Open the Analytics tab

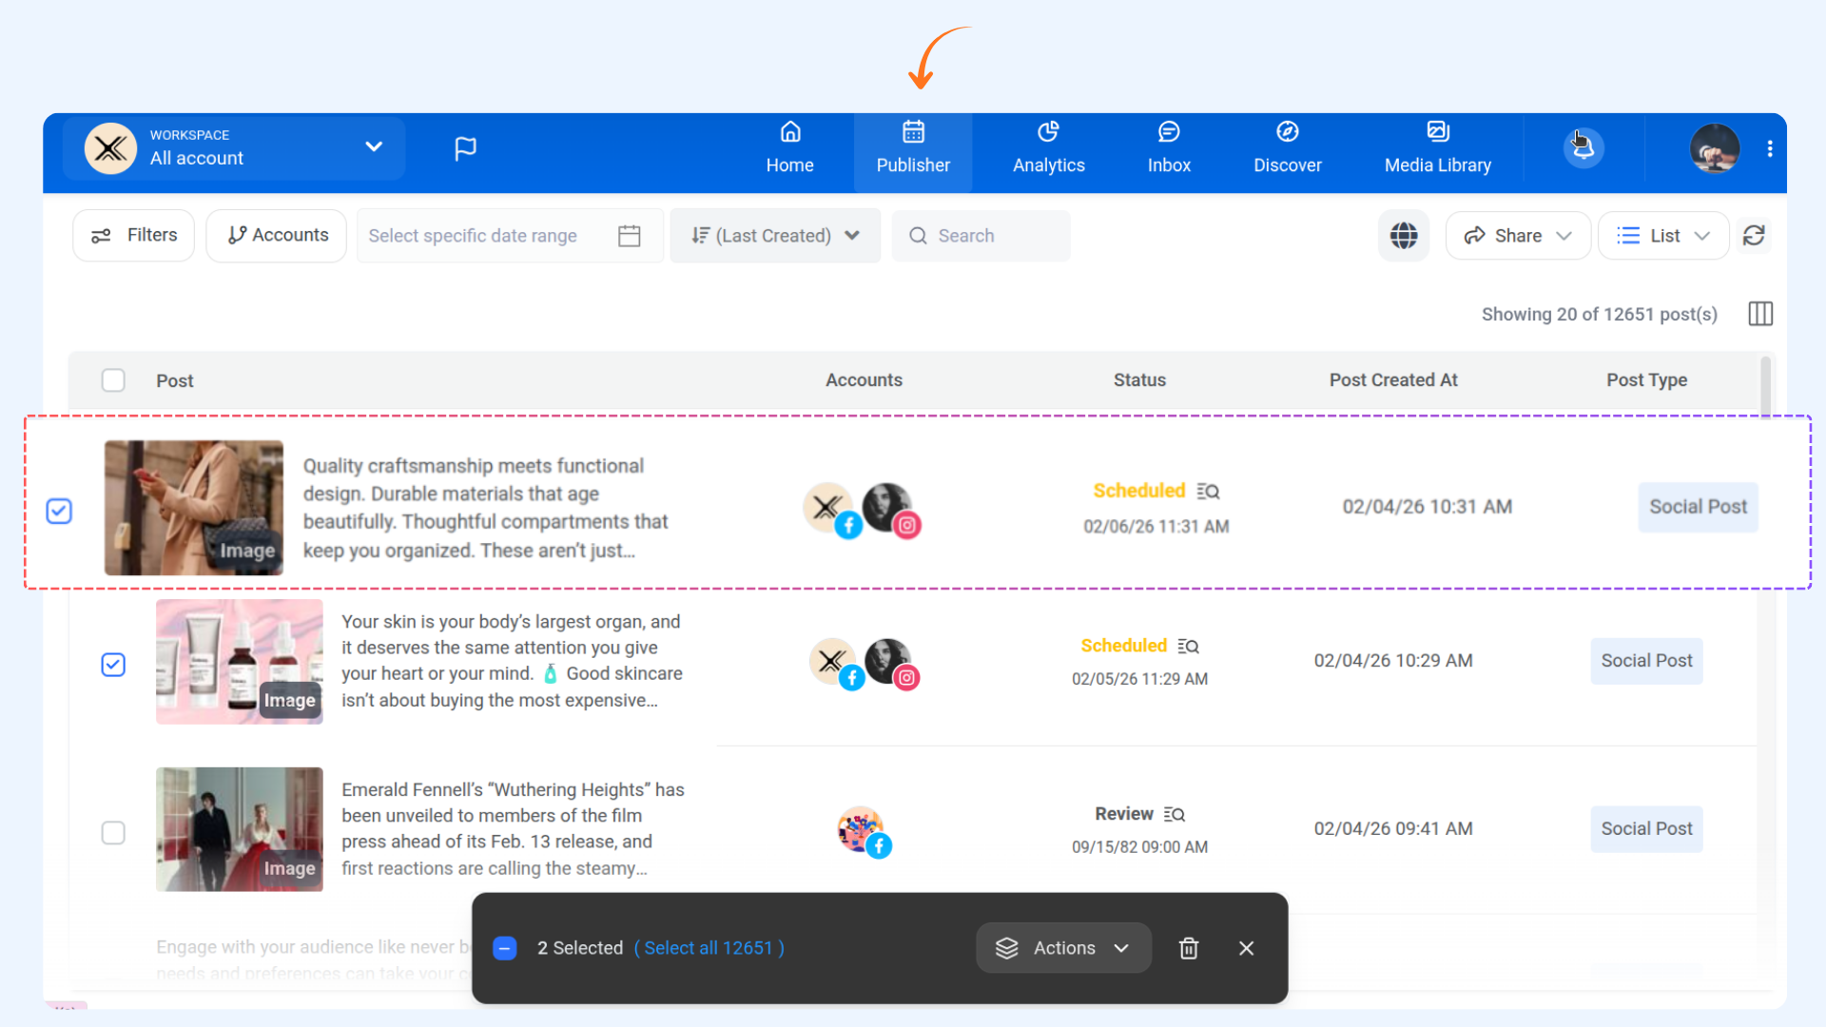point(1049,148)
